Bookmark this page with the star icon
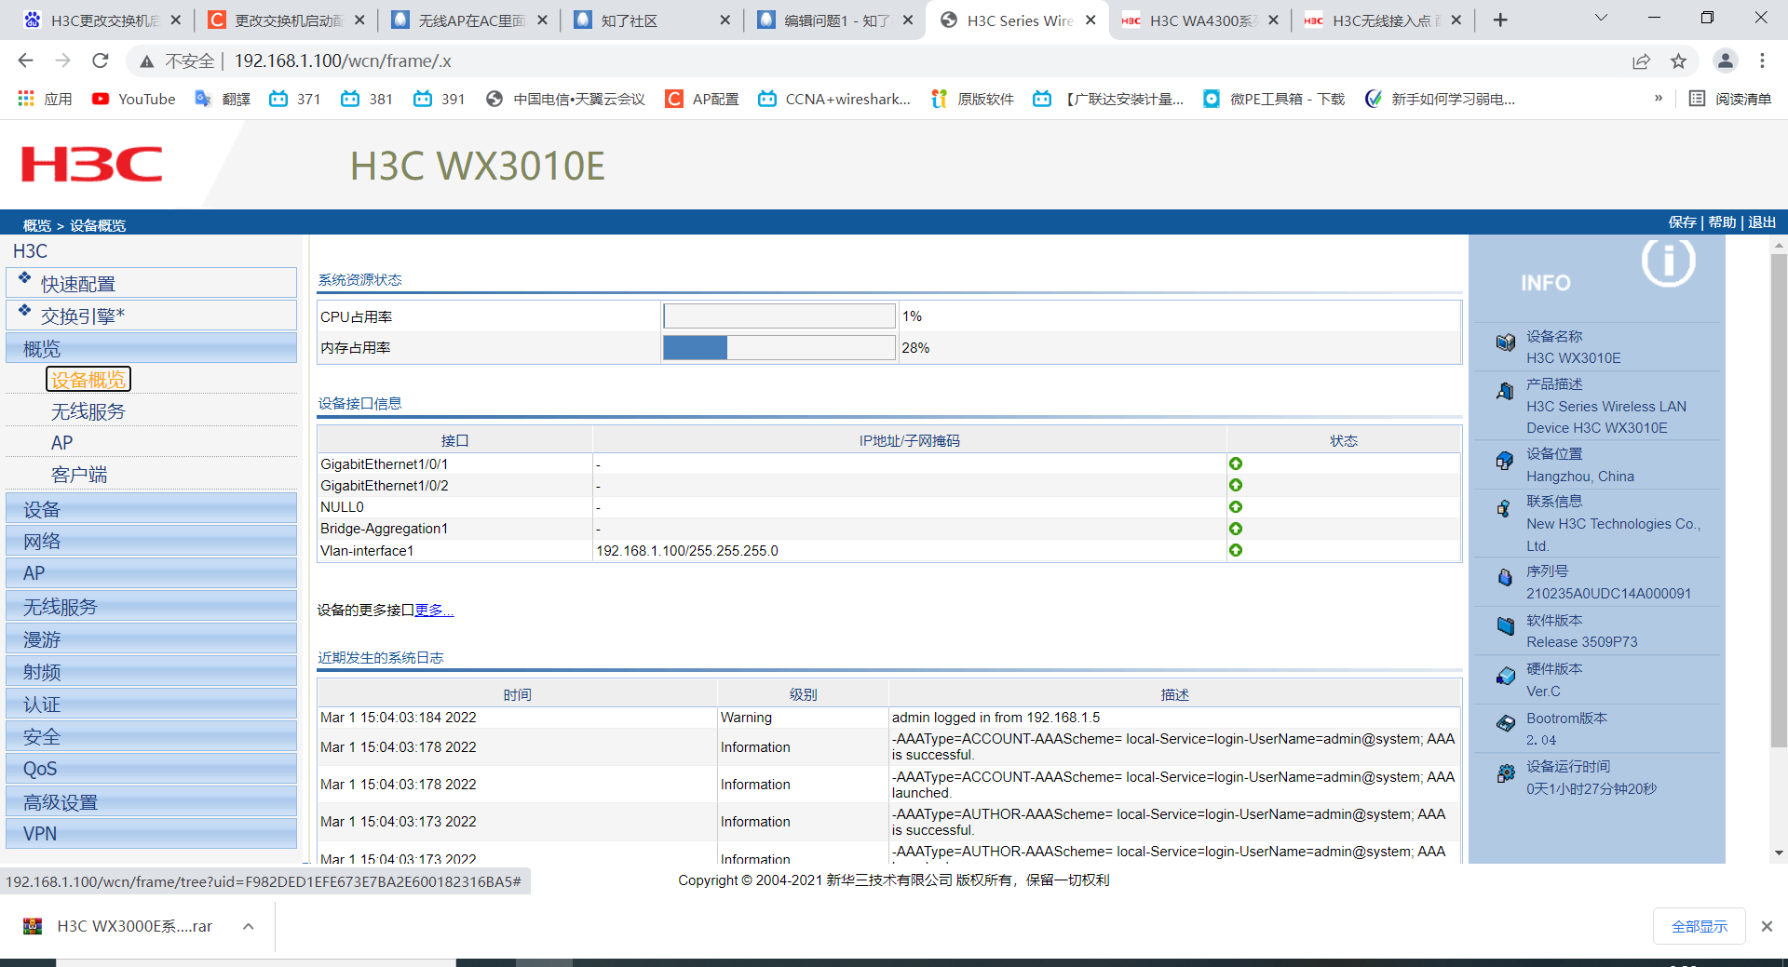The height and width of the screenshot is (967, 1788). click(1678, 61)
